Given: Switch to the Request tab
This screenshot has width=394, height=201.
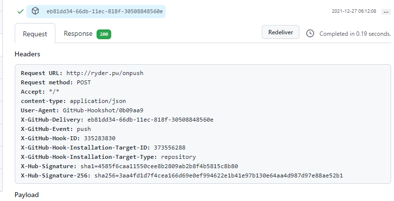Looking at the screenshot, I should 35,34.
